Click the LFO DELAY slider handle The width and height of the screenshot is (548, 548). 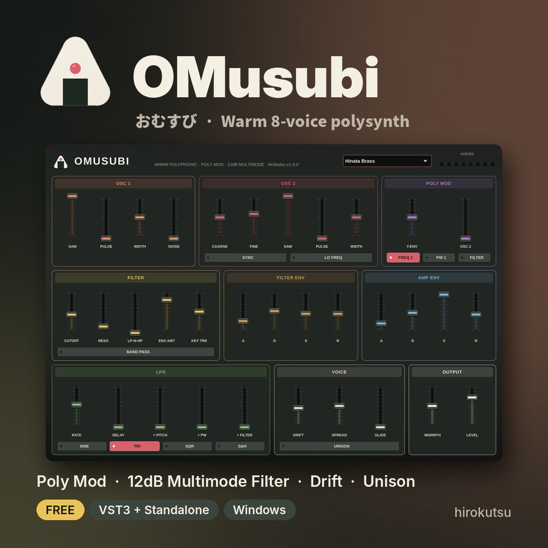tap(118, 427)
